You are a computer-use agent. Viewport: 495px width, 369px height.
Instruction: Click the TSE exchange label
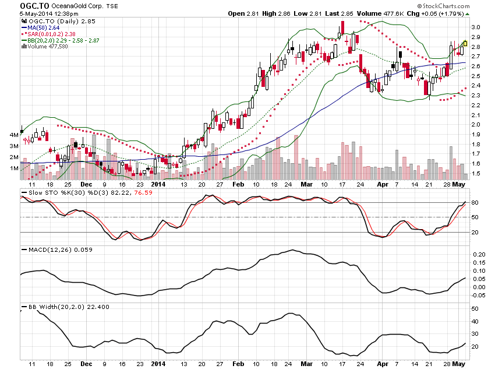coord(112,6)
